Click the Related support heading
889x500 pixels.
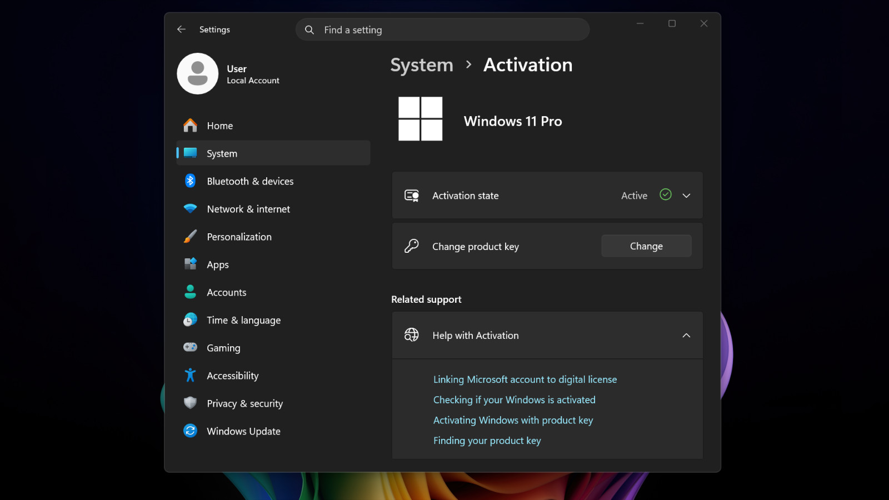(x=426, y=299)
